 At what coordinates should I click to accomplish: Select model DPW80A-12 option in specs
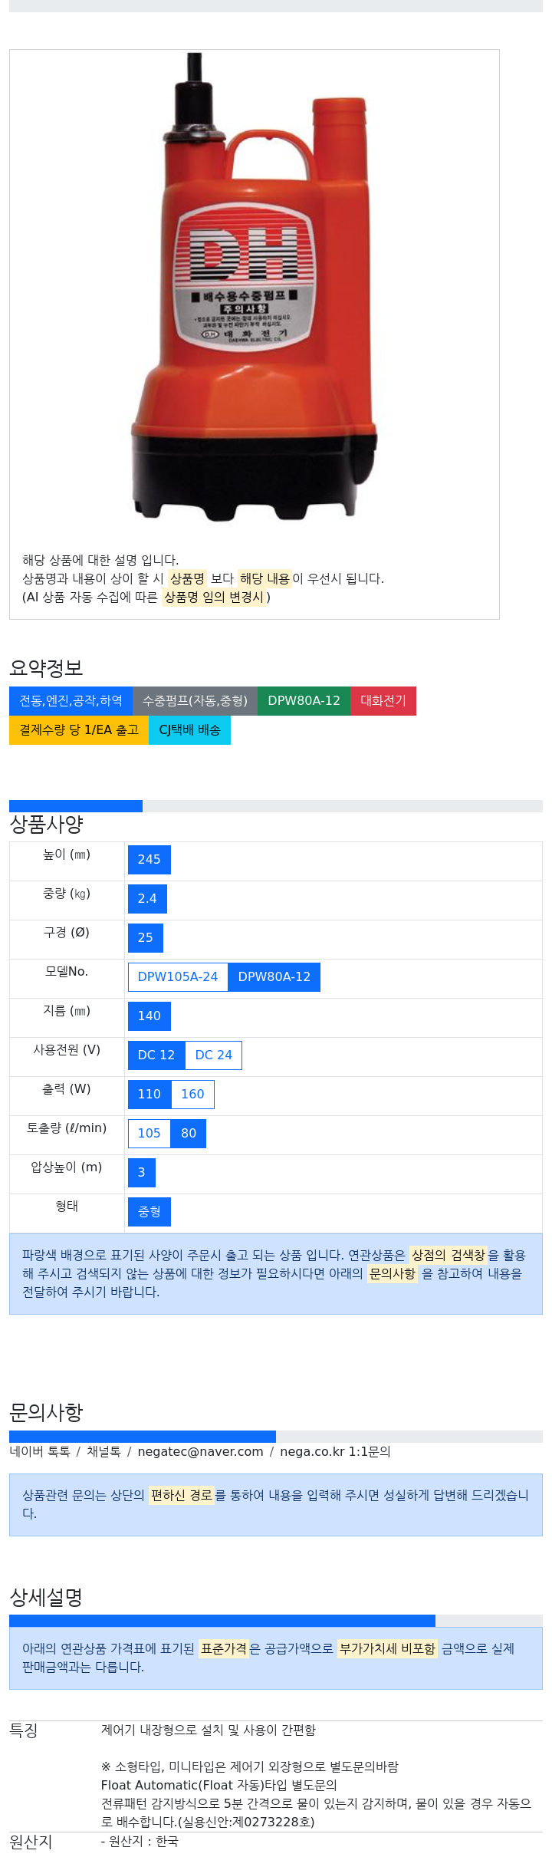274,977
